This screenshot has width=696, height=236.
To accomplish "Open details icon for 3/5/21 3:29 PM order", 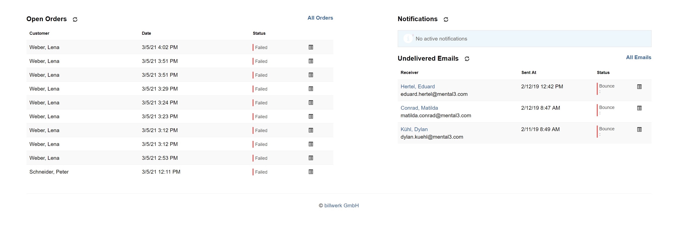I will pyautogui.click(x=311, y=89).
